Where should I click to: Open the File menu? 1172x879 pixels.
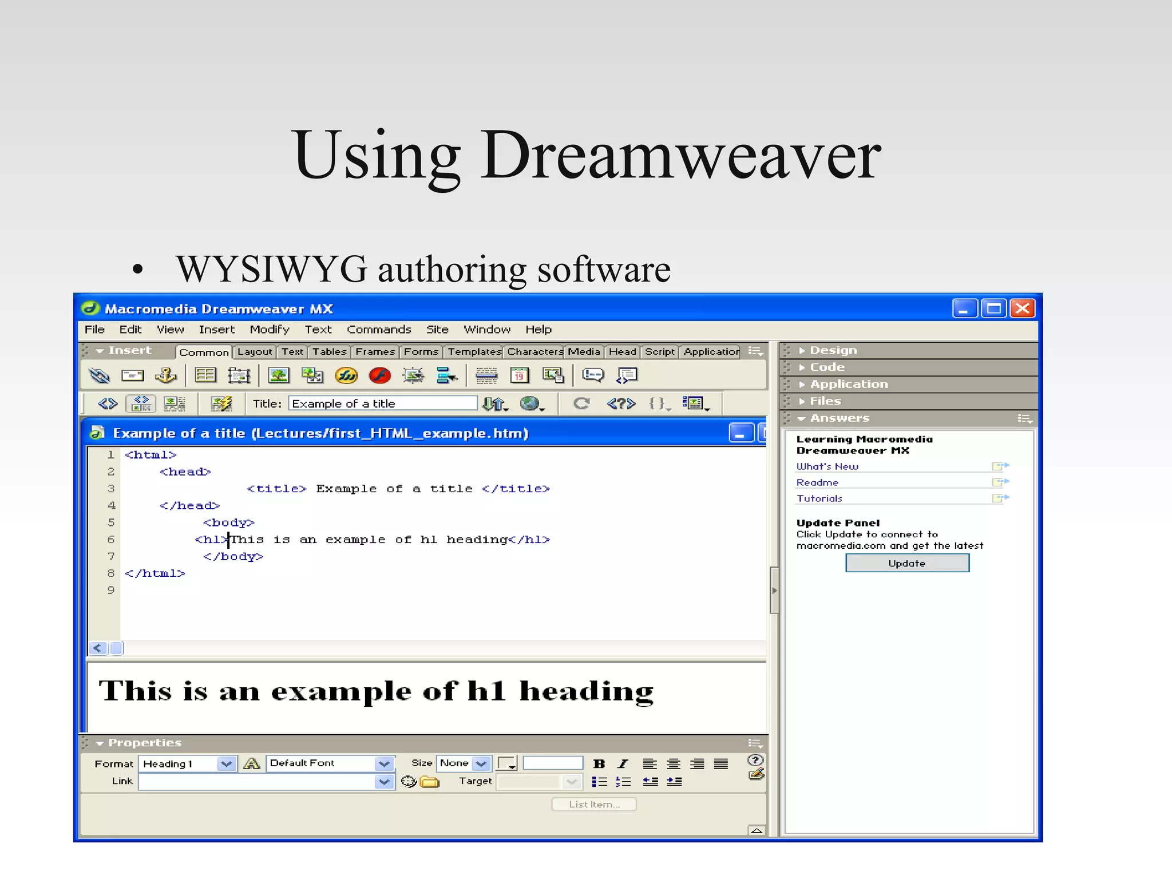pyautogui.click(x=94, y=330)
